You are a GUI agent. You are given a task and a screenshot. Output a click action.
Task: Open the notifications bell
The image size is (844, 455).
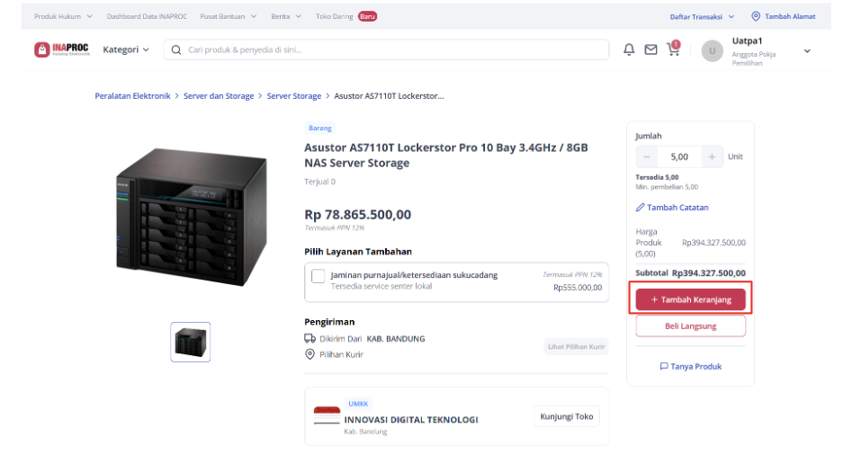(x=629, y=49)
